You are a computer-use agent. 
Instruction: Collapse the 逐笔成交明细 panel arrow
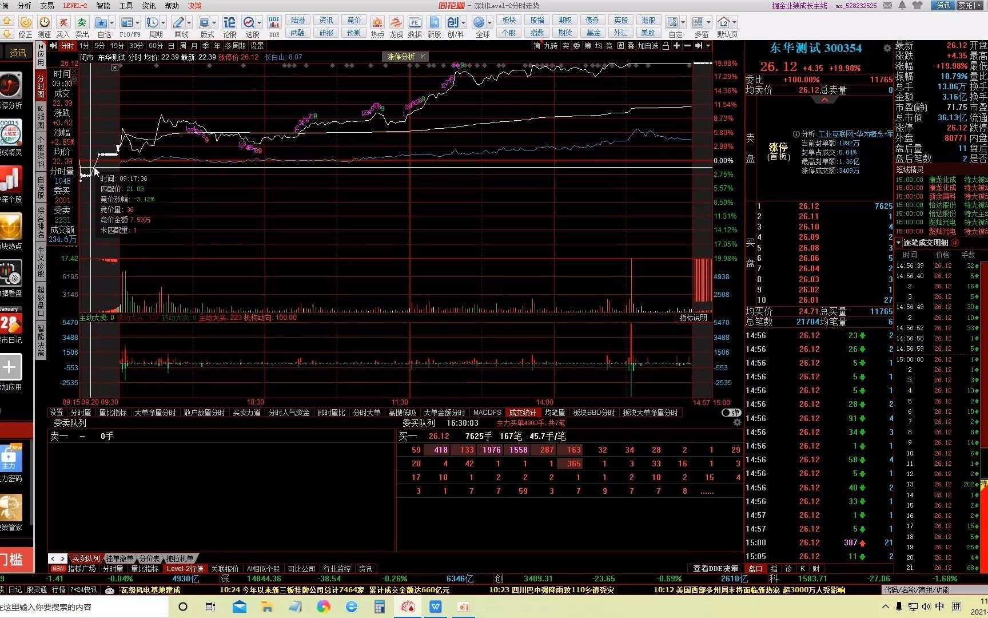pos(899,243)
